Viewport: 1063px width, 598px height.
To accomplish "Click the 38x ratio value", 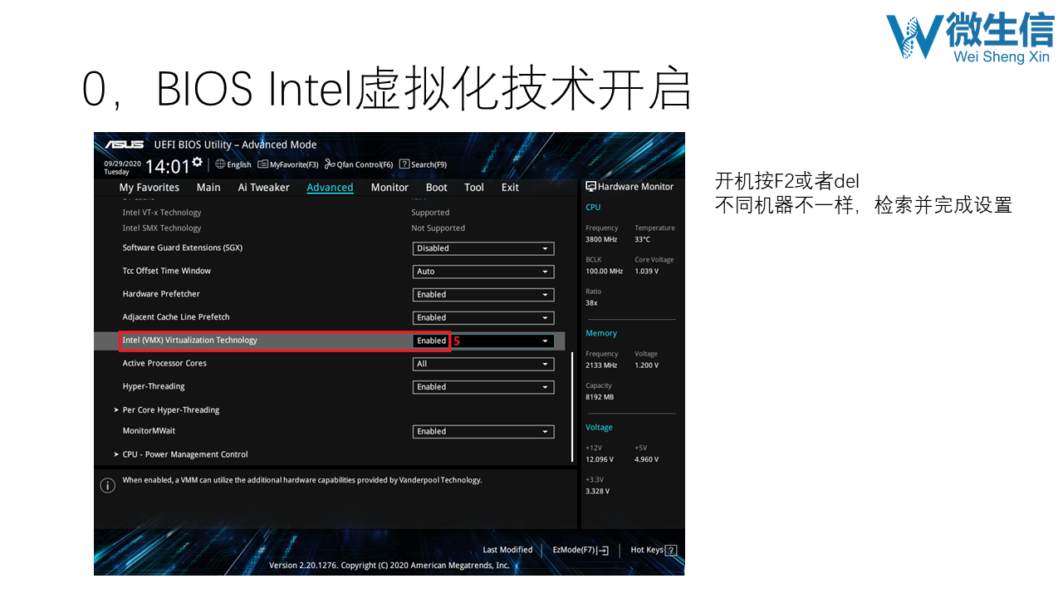I will pos(591,303).
